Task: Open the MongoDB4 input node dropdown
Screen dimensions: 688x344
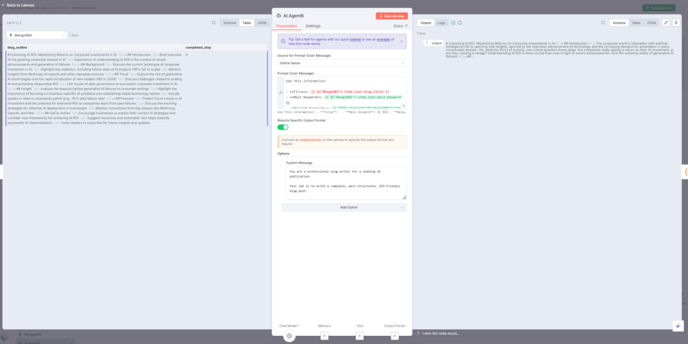Action: click(x=37, y=35)
